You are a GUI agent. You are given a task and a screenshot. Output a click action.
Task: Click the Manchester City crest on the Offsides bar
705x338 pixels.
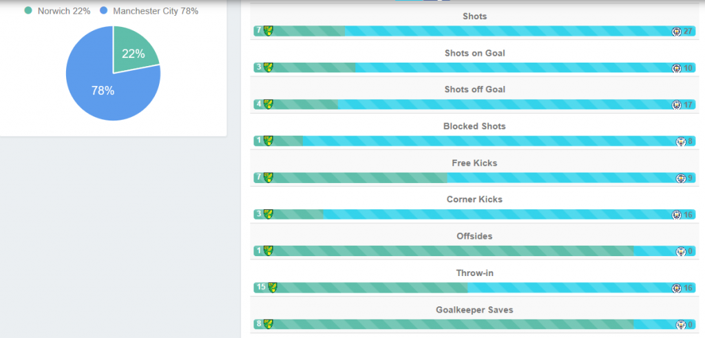point(681,252)
